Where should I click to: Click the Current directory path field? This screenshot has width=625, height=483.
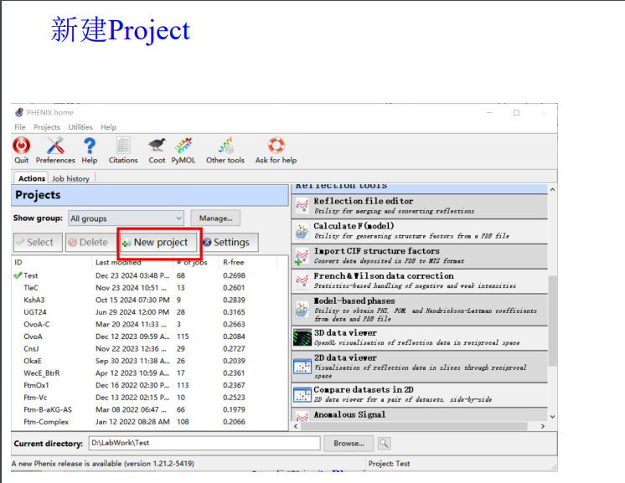tap(204, 443)
